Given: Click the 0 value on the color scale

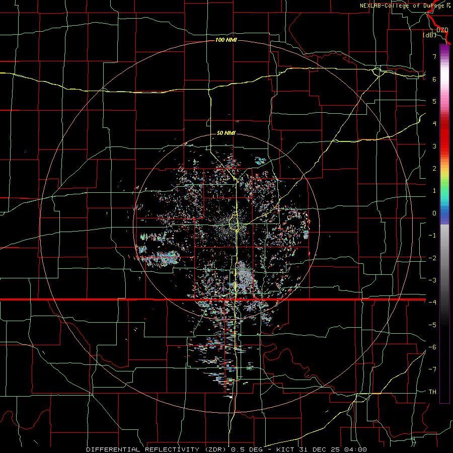Looking at the screenshot, I should [x=434, y=213].
